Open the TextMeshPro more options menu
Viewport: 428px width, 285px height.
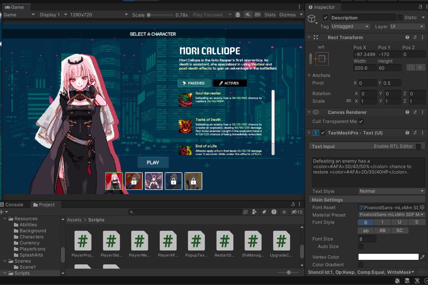[x=423, y=133]
